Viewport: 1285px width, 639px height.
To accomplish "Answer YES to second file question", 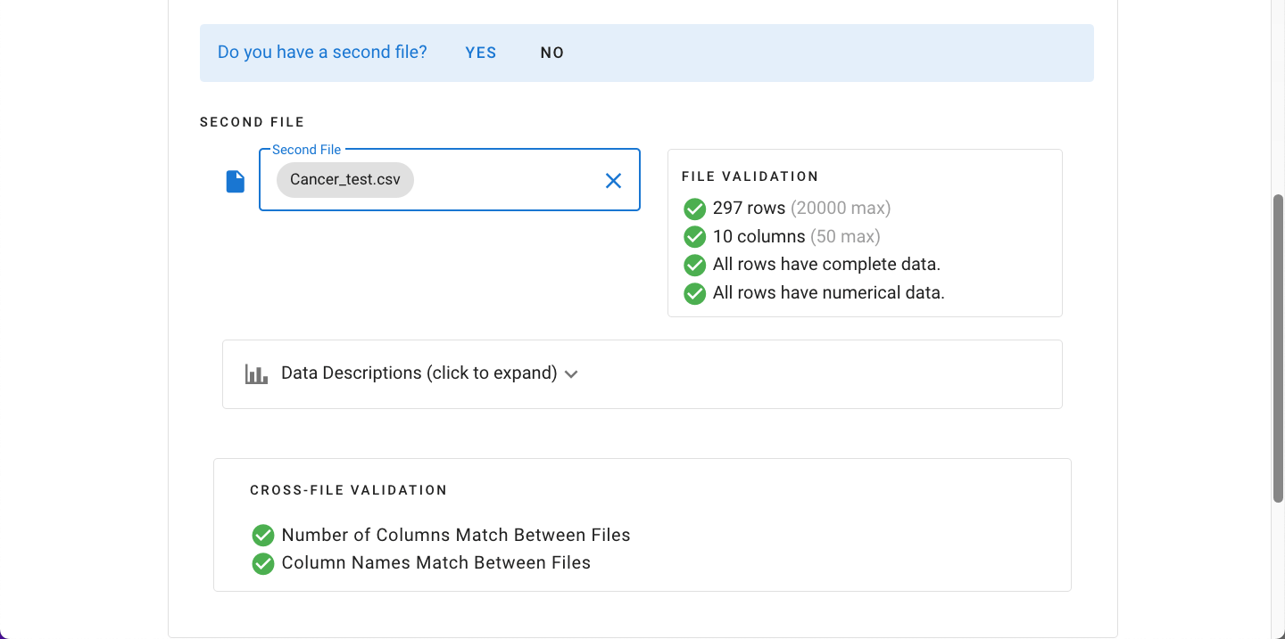I will 481,53.
